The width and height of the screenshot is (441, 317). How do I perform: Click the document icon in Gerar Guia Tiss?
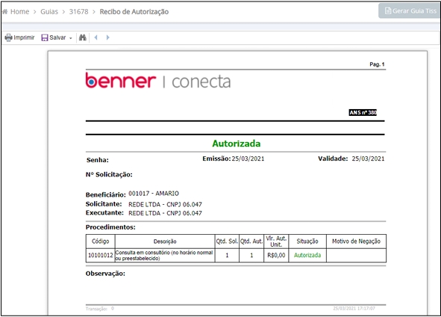point(388,11)
